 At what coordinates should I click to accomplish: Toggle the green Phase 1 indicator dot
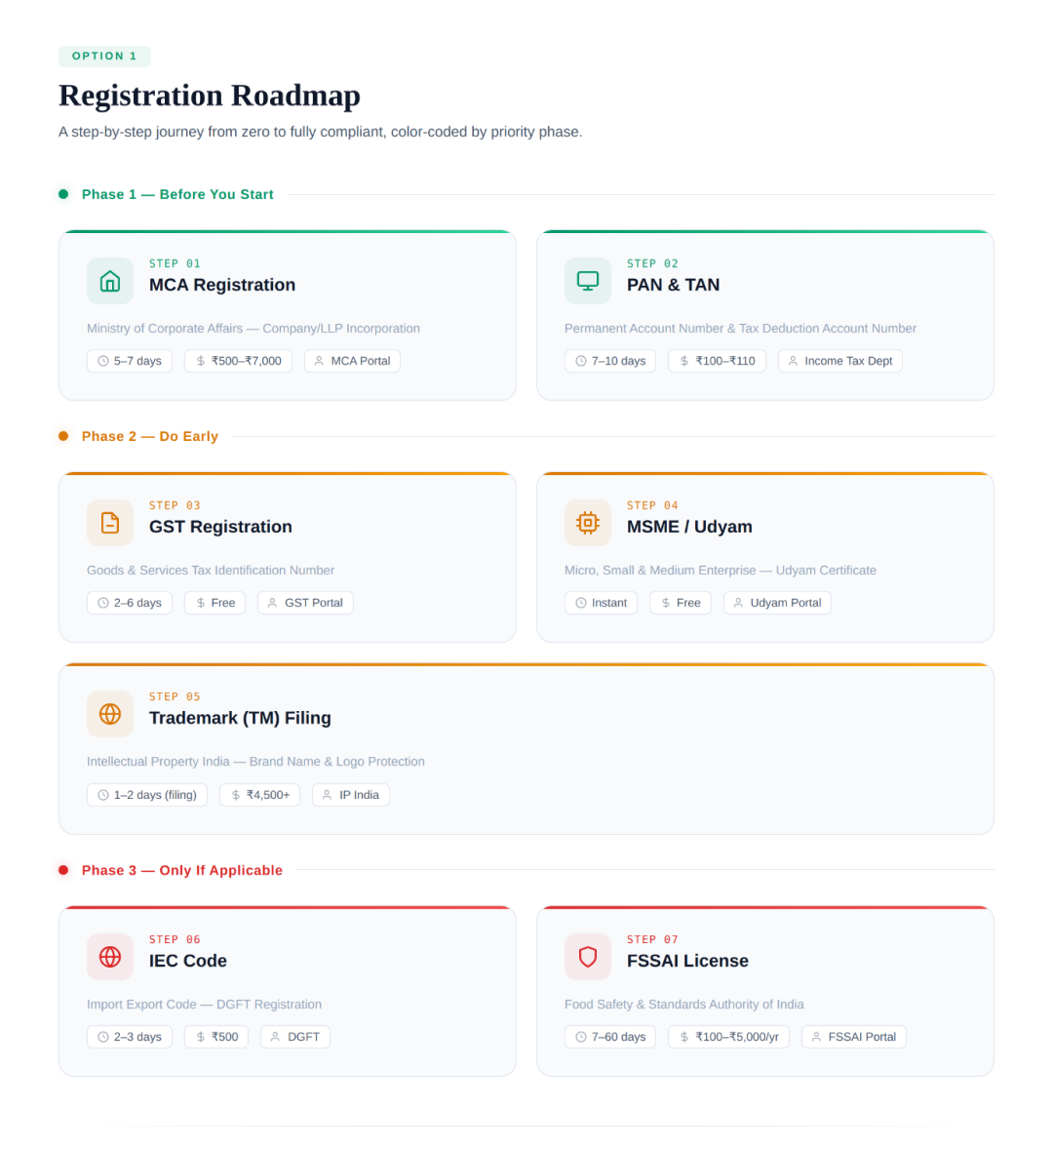(x=63, y=194)
